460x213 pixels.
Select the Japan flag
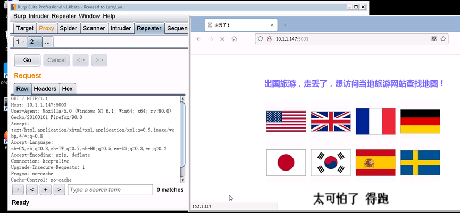pos(286,163)
